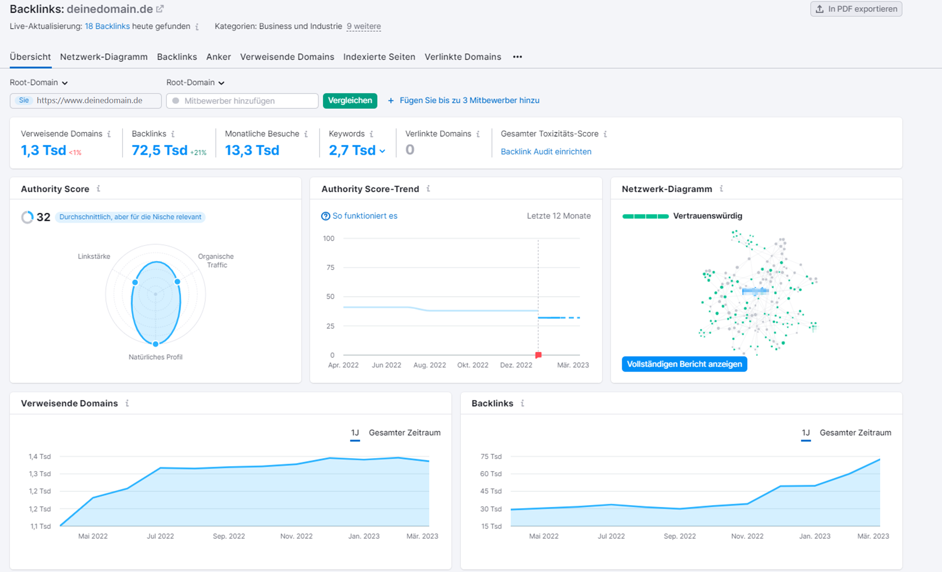The image size is (942, 572).
Task: Click the info icon next to Gesamter Toxizitäts-Score
Action: point(606,134)
